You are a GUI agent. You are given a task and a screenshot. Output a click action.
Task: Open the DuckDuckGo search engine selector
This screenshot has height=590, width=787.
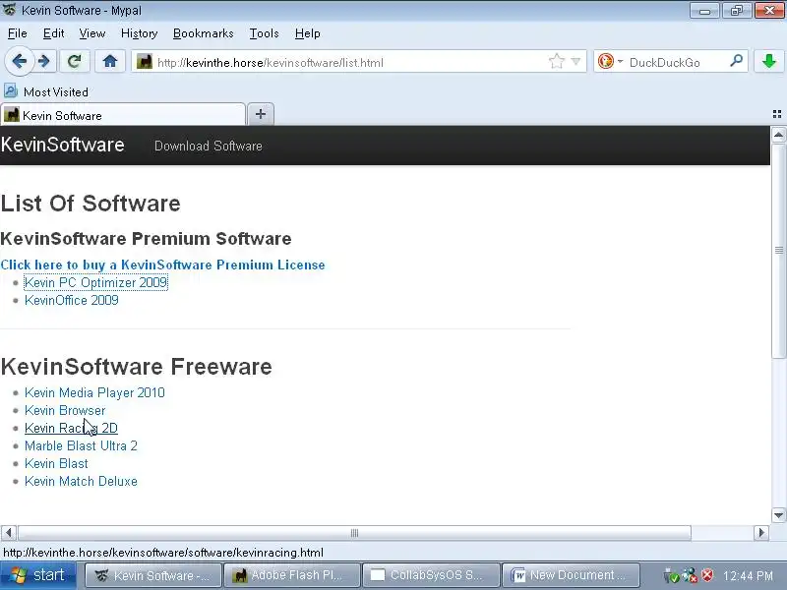610,62
